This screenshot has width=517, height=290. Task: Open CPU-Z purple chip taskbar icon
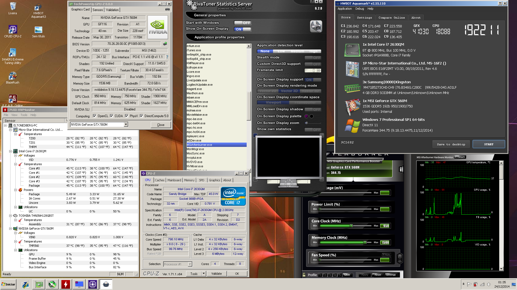[92, 284]
